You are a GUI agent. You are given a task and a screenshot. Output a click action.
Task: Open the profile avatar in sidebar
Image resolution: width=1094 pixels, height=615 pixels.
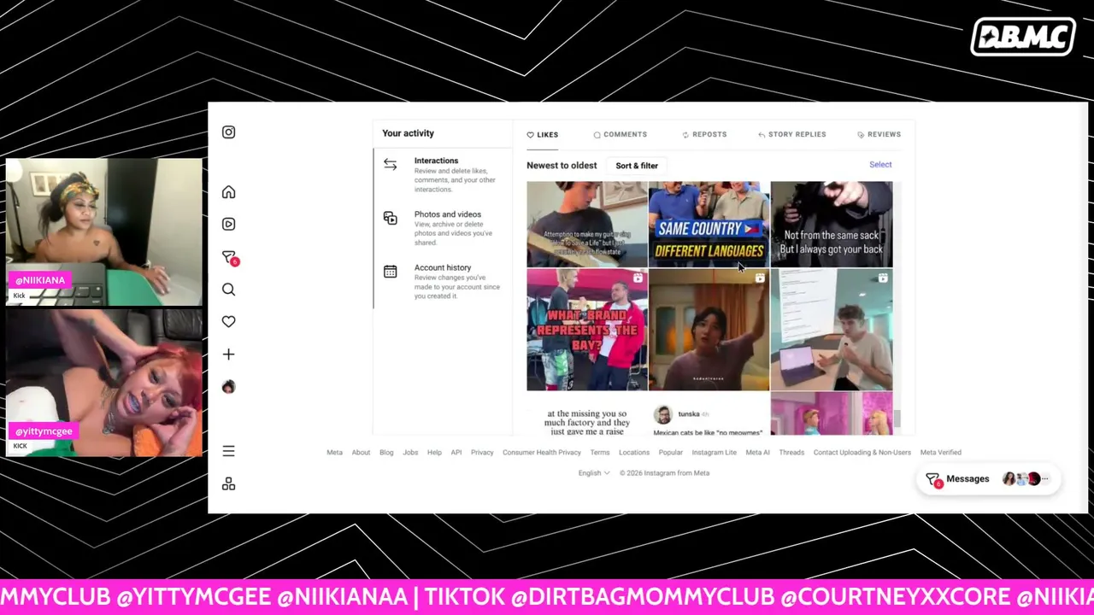click(x=228, y=387)
